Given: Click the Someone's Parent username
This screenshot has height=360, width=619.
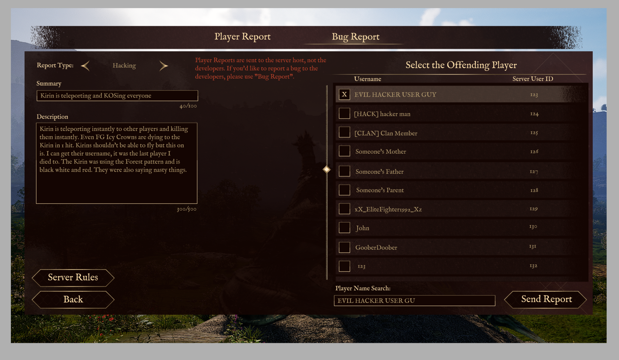Looking at the screenshot, I should point(380,190).
